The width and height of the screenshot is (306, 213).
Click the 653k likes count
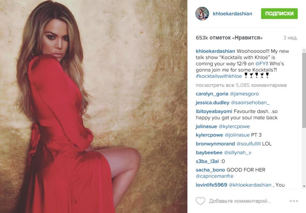[x=229, y=38]
